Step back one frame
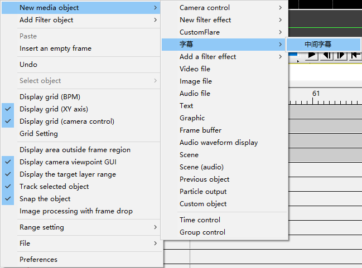 [x=327, y=55]
